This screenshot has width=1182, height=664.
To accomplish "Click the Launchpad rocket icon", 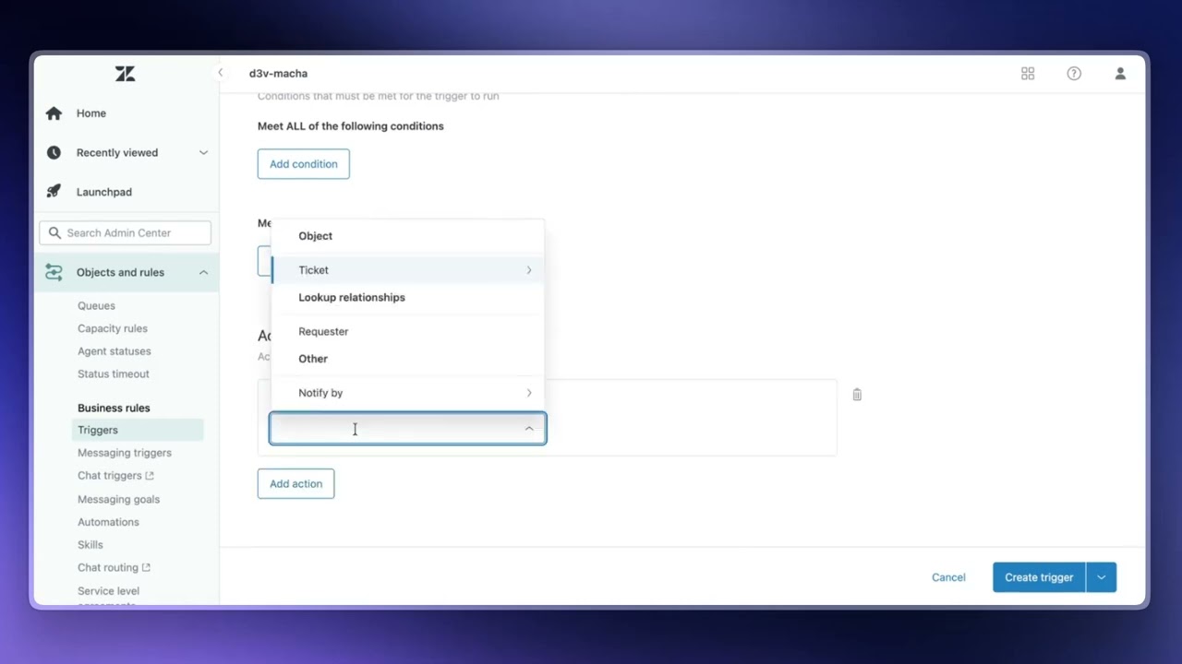I will tap(54, 192).
